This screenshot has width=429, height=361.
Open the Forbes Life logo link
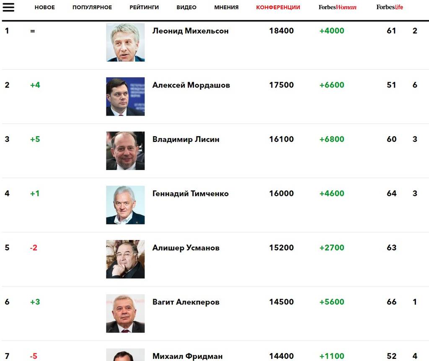tap(390, 7)
